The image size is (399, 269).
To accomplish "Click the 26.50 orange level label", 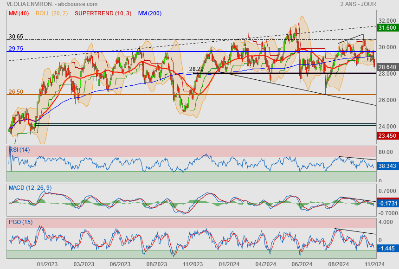I will (16, 92).
